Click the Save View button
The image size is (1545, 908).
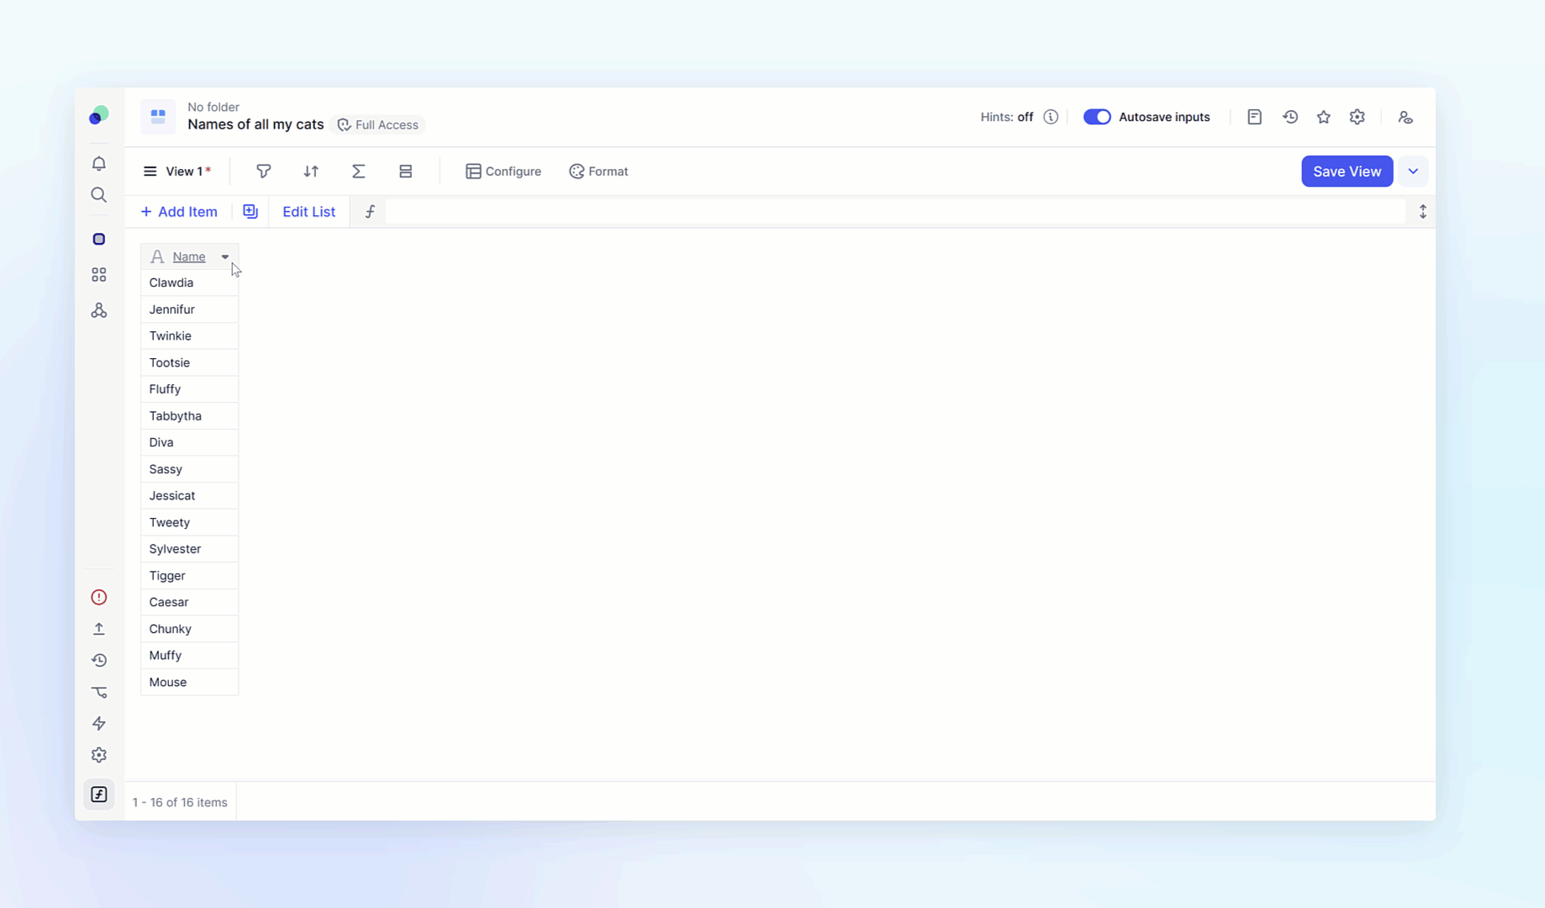click(x=1347, y=172)
